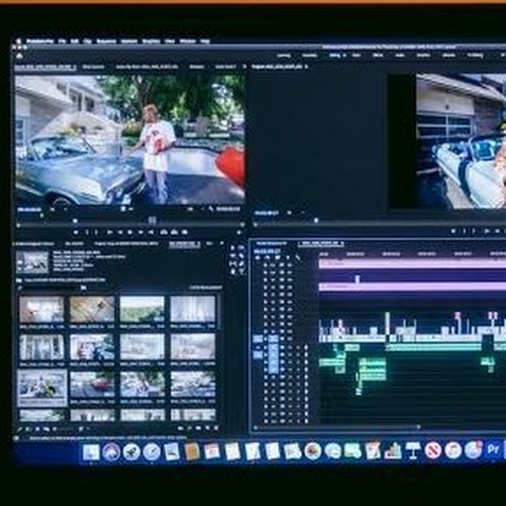The width and height of the screenshot is (506, 506).
Task: Click Overwrite button in Source monitor
Action: click(174, 232)
